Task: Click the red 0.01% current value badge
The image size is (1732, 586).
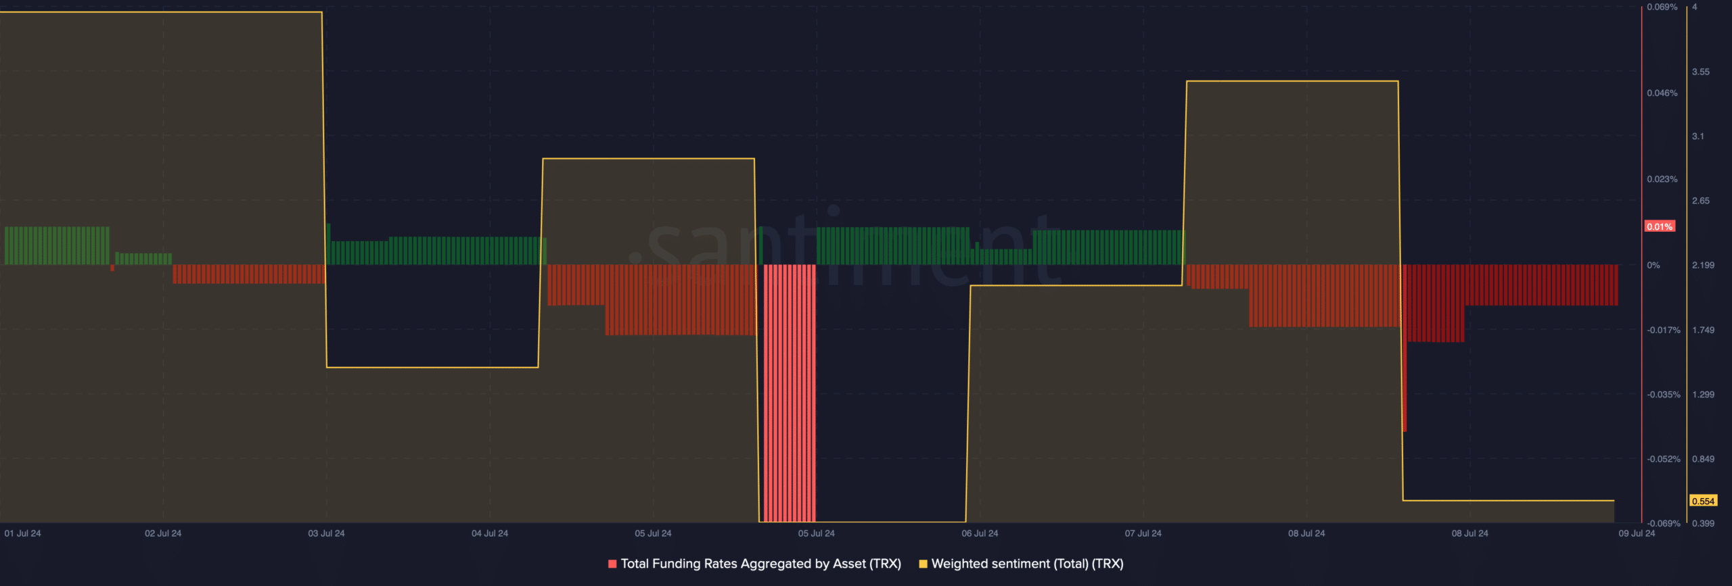Action: [x=1660, y=226]
